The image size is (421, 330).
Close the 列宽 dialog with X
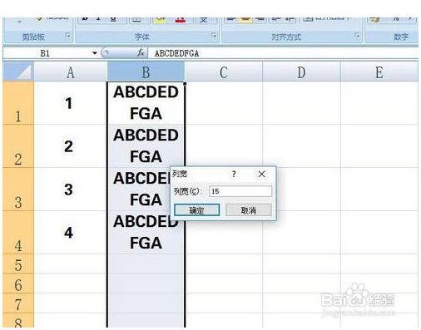tap(261, 174)
